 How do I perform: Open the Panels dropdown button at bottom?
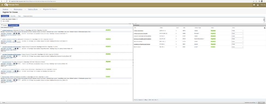pyautogui.click(x=4, y=102)
